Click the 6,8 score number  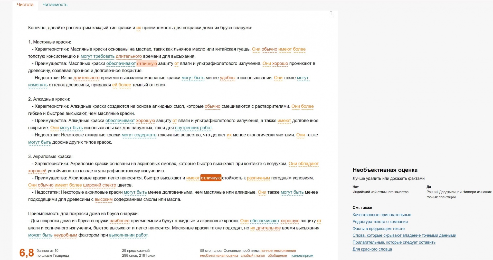tap(27, 253)
